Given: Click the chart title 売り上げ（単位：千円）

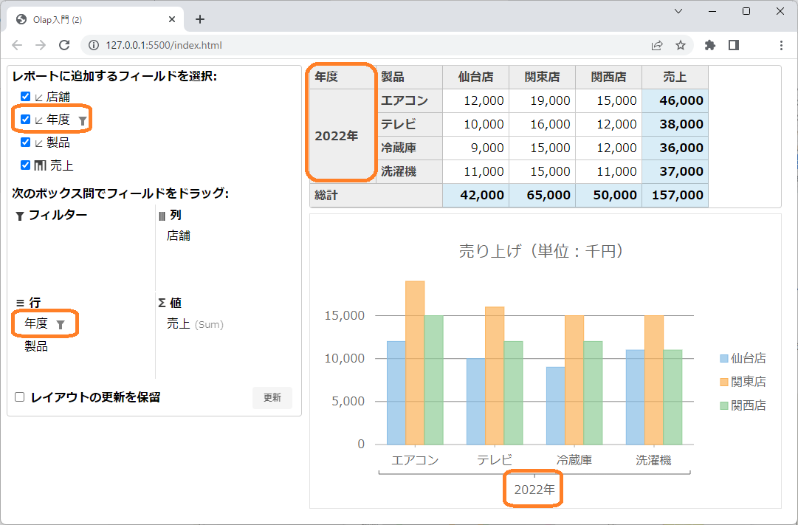Looking at the screenshot, I should click(541, 251).
